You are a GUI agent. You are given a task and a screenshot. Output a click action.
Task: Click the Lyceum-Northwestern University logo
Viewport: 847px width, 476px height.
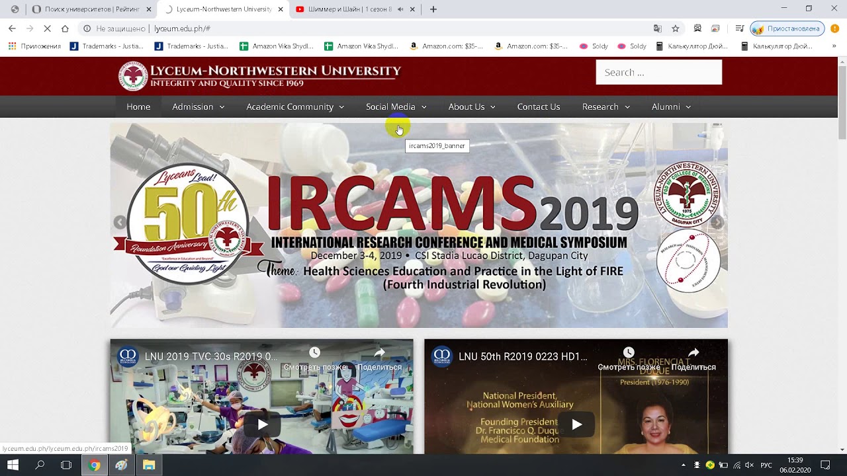tap(260, 75)
